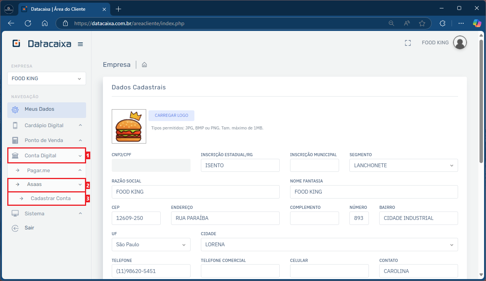Open the UF São Paulo dropdown

pos(151,245)
